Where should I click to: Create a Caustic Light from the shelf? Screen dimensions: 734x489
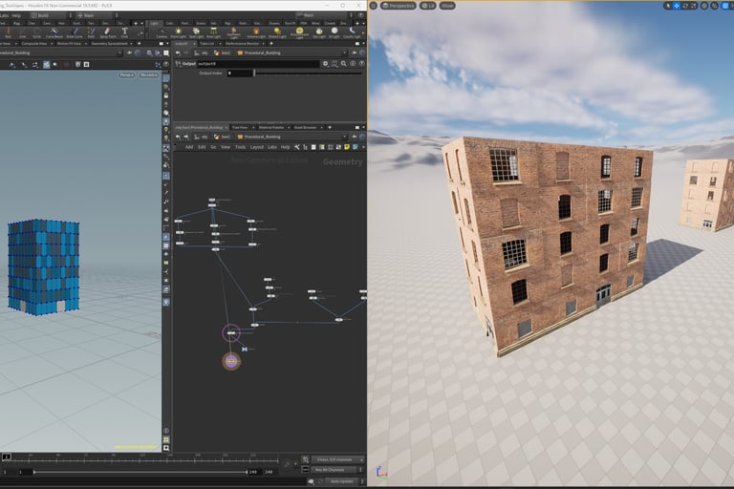352,32
